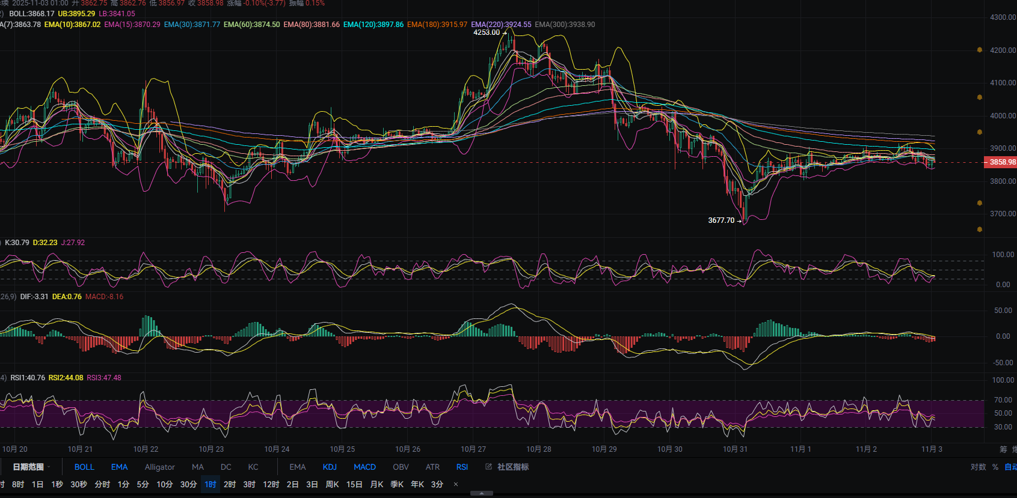This screenshot has width=1017, height=498.
Task: Click the alert bell between 3800 and 3700
Action: 980,203
